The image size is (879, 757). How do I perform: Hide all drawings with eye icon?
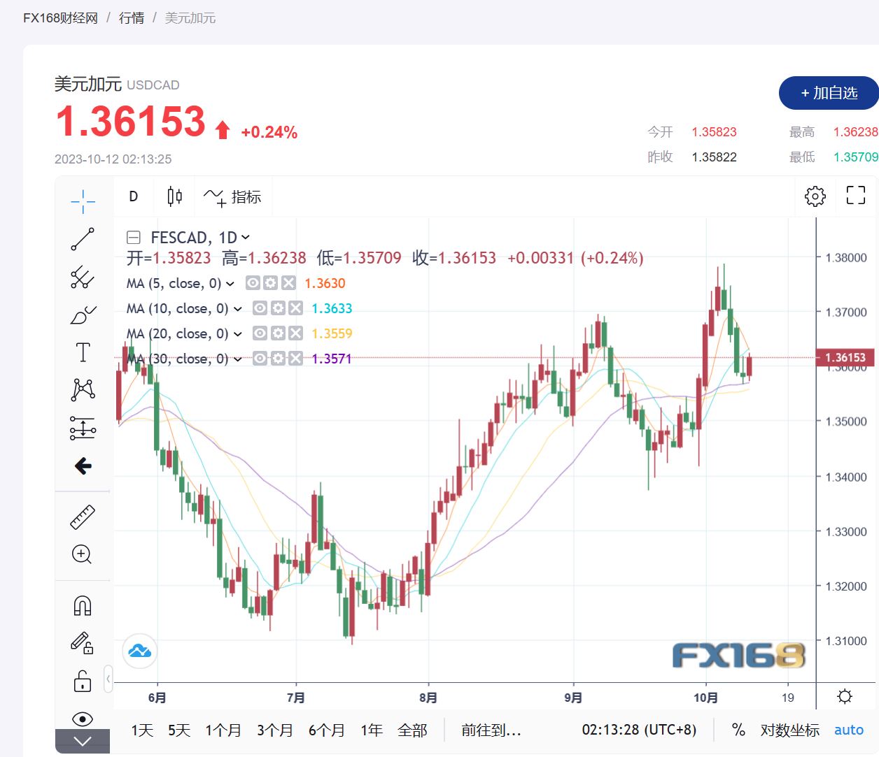(83, 719)
